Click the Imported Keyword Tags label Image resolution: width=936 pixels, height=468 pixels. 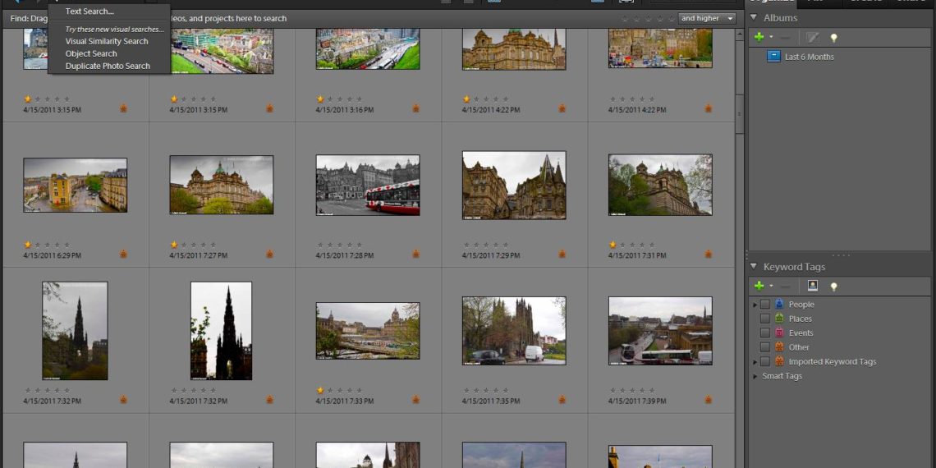pos(833,362)
